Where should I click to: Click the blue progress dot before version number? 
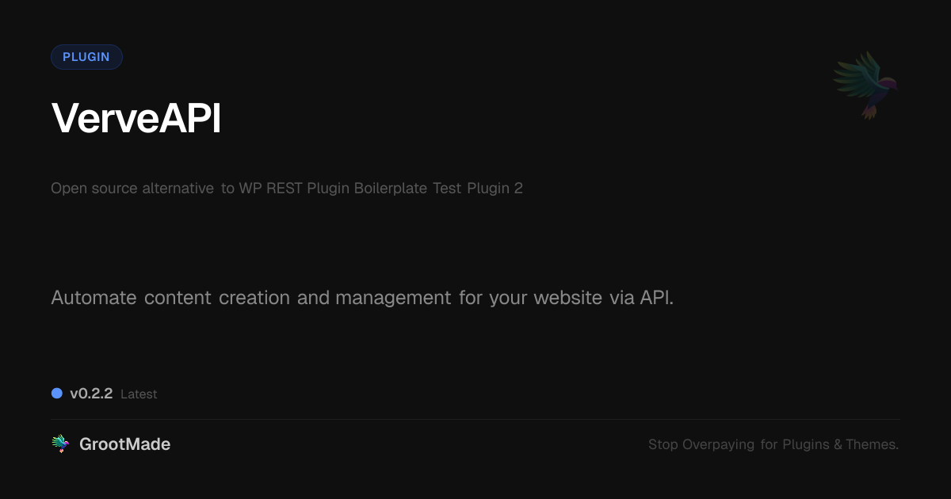(x=56, y=393)
